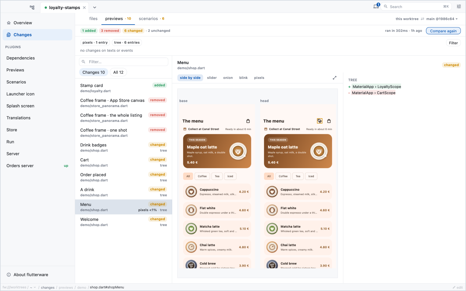Toggle the 6 changed filter chip
Viewport: 466px width, 291px height.
pos(133,31)
